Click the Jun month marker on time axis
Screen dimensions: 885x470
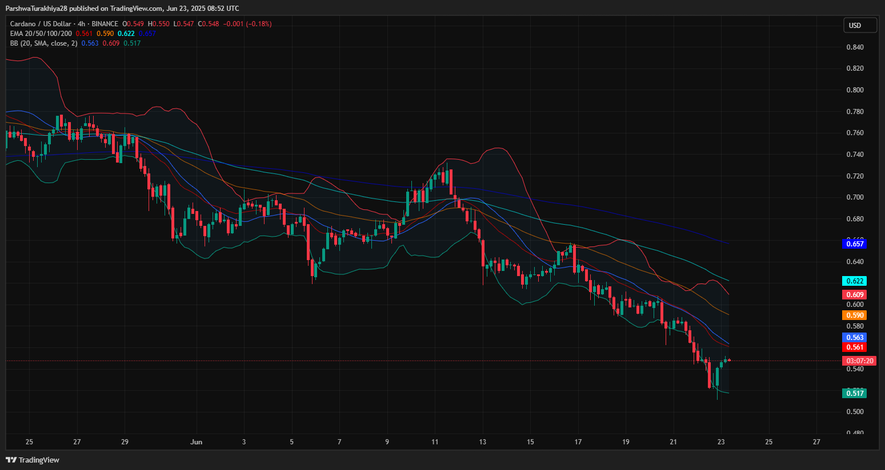click(x=196, y=442)
